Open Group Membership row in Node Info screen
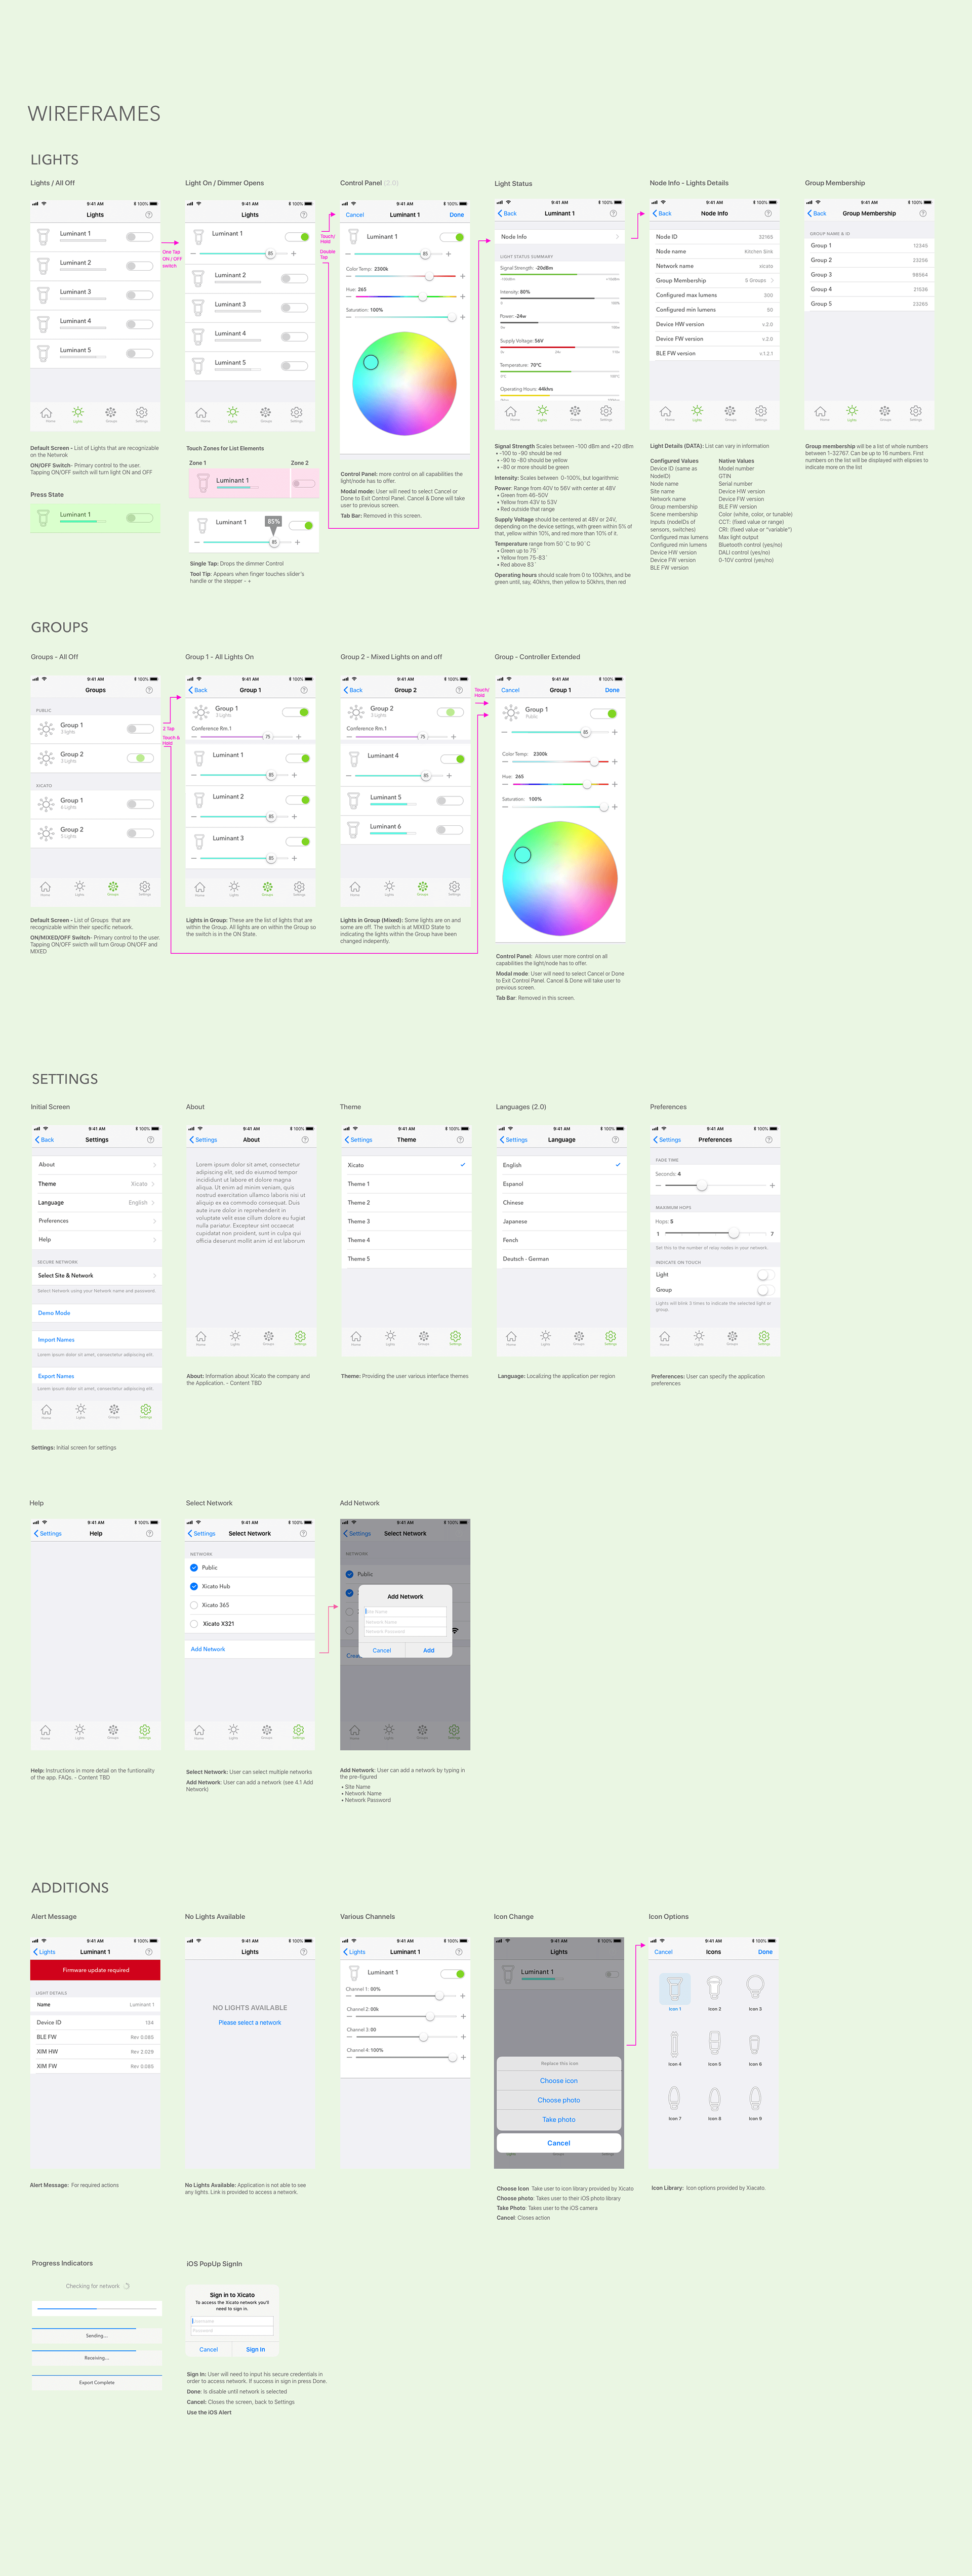 715,281
